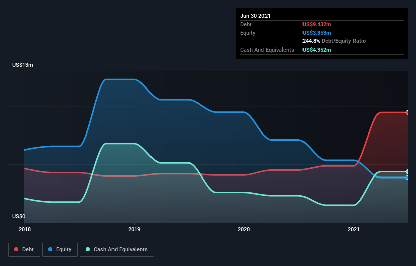This screenshot has height=266, width=416.
Task: Click the US$4.352m cash value
Action: (317, 50)
